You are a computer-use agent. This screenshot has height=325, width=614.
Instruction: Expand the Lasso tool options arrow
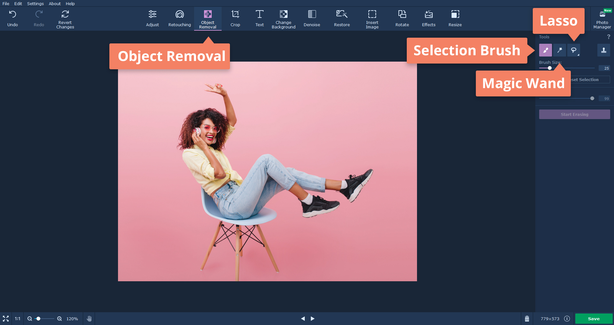[578, 55]
